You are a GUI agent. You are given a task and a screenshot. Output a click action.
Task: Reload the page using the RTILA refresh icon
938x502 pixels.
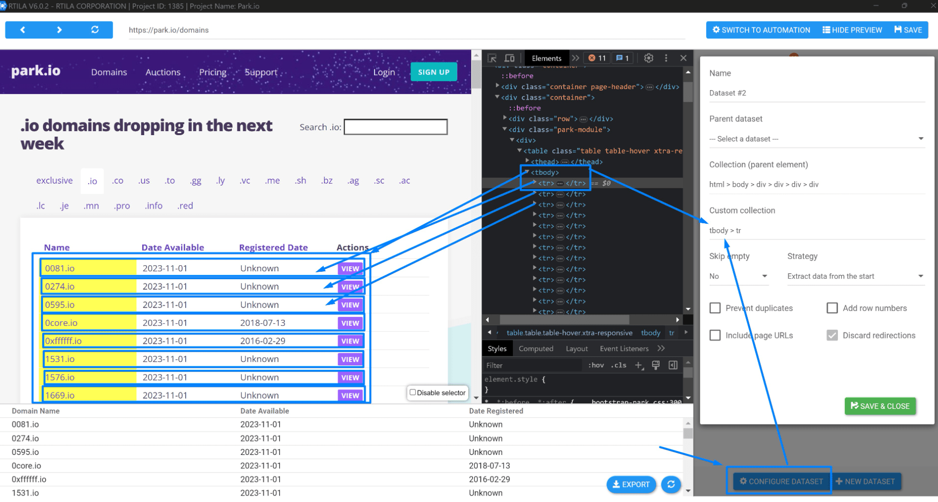(95, 30)
